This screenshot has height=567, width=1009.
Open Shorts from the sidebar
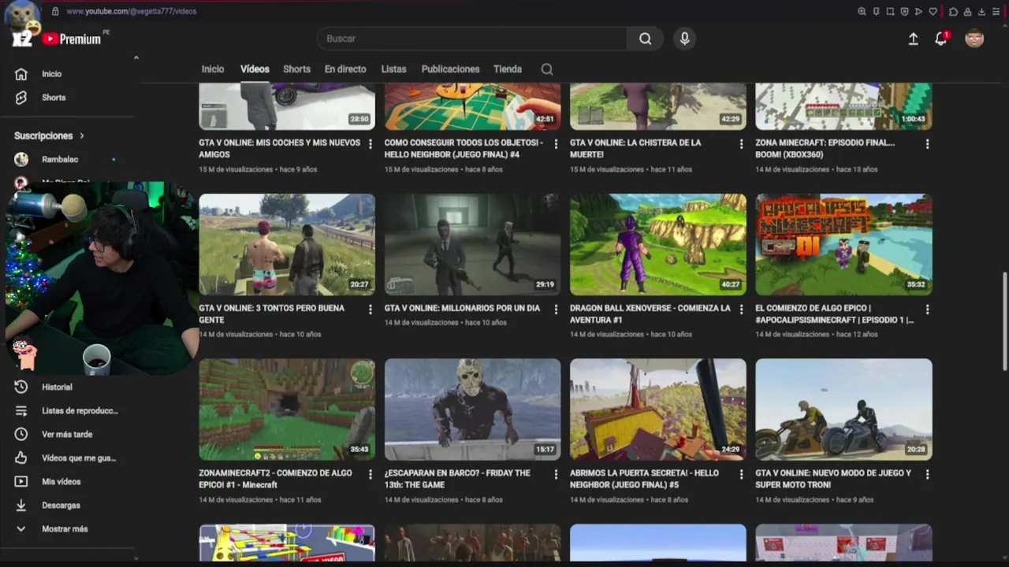click(54, 98)
